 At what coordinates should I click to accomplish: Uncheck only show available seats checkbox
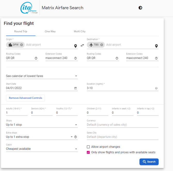click(x=88, y=152)
